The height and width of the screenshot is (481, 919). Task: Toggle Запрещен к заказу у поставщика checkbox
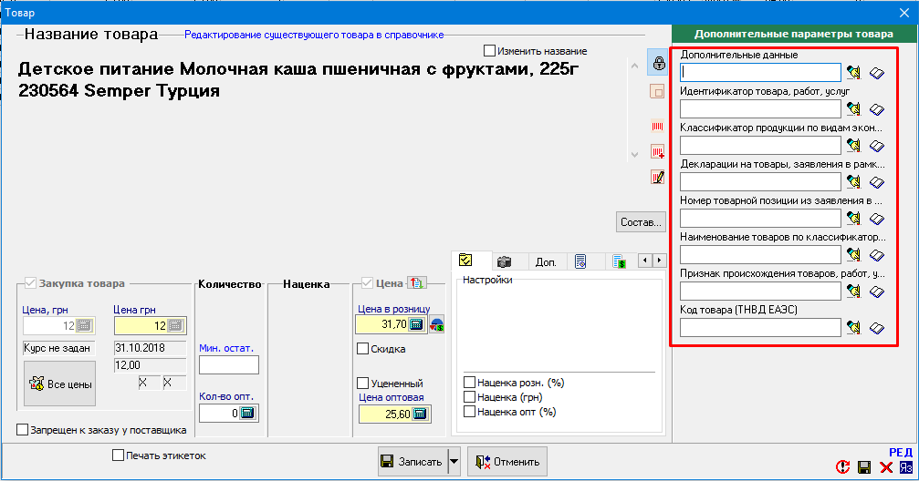tap(23, 430)
